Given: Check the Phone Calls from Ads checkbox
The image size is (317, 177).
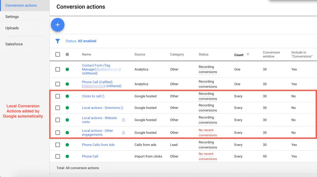Looking at the screenshot, I should click(x=58, y=145).
